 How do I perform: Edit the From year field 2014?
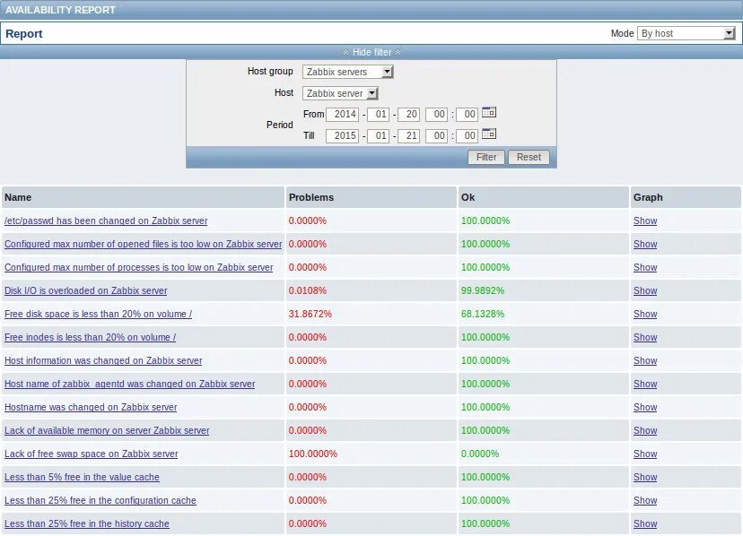(x=343, y=114)
